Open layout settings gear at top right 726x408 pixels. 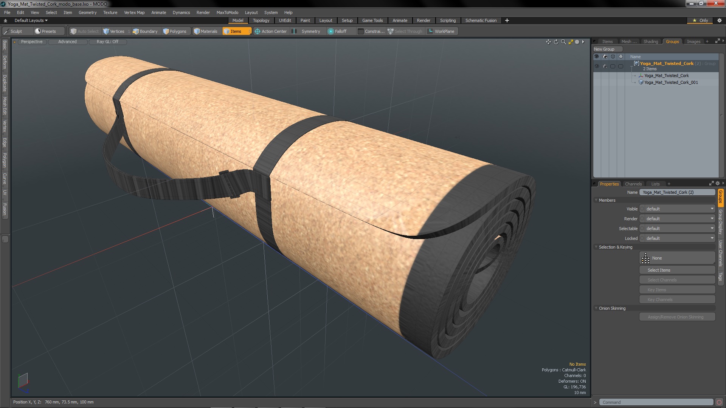click(719, 20)
